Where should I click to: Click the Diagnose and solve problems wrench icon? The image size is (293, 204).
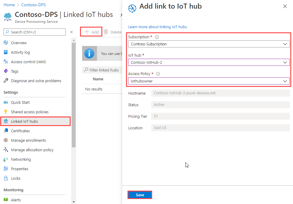(x=6, y=81)
